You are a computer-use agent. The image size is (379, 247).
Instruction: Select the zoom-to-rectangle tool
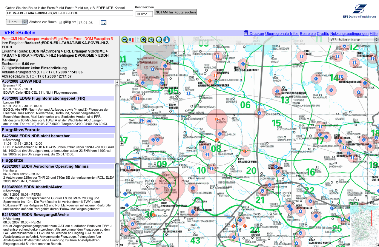click(x=151, y=40)
